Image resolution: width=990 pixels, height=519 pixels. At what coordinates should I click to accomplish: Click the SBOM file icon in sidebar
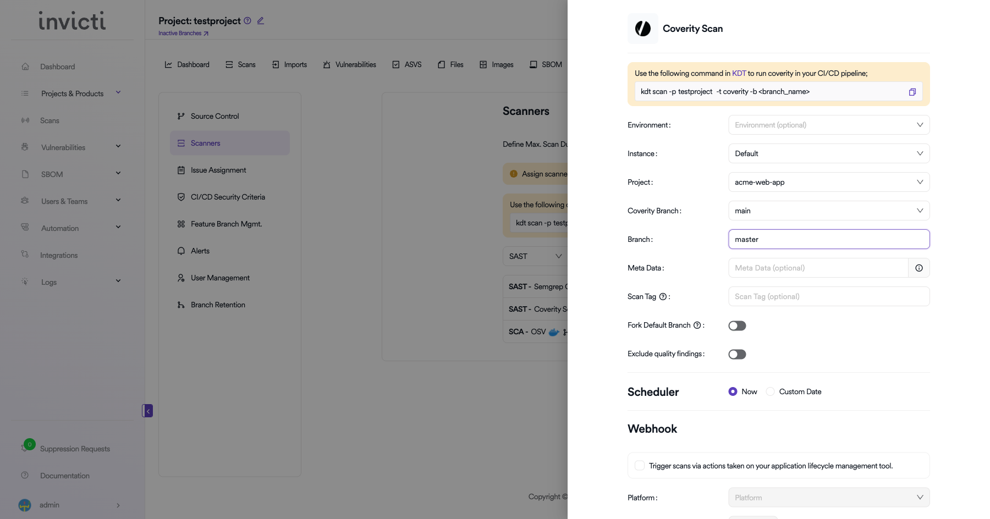coord(25,174)
